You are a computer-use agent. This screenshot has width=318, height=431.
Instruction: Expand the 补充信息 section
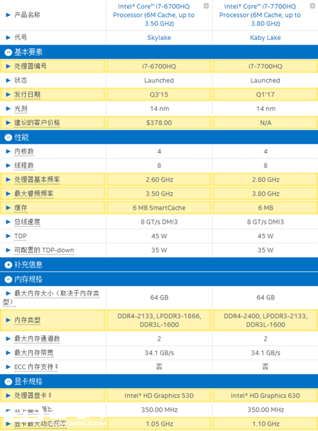click(8, 264)
